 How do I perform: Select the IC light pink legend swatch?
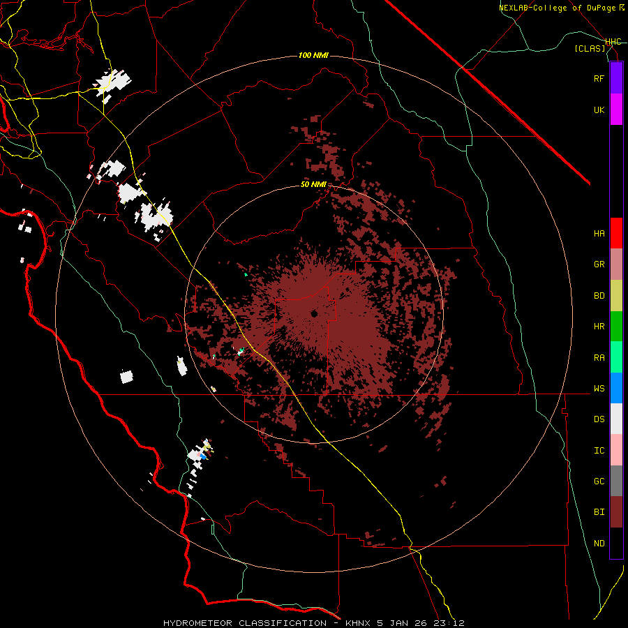(616, 450)
